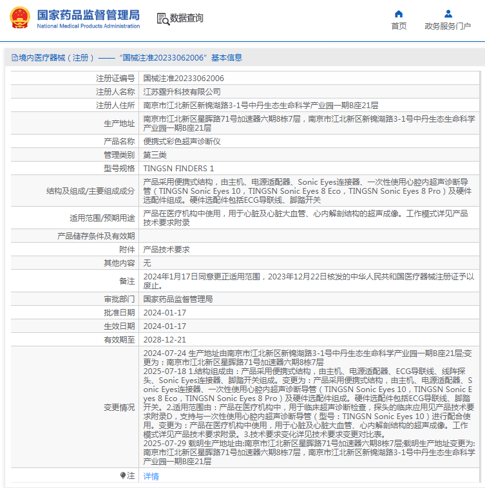Select the 批准日期 label
Image resolution: width=485 pixels, height=488 pixels.
click(x=119, y=313)
